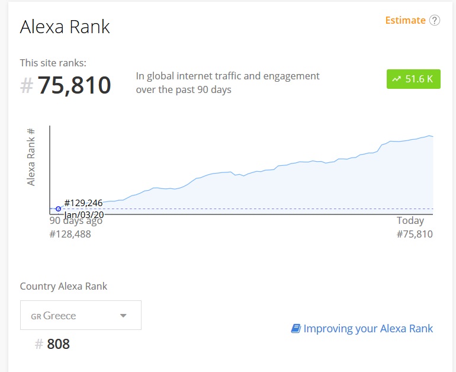
Task: Open the Greece country dropdown
Action: (x=81, y=315)
